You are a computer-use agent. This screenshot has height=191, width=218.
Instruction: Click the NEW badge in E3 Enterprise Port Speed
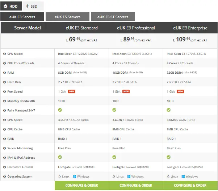point(180,92)
